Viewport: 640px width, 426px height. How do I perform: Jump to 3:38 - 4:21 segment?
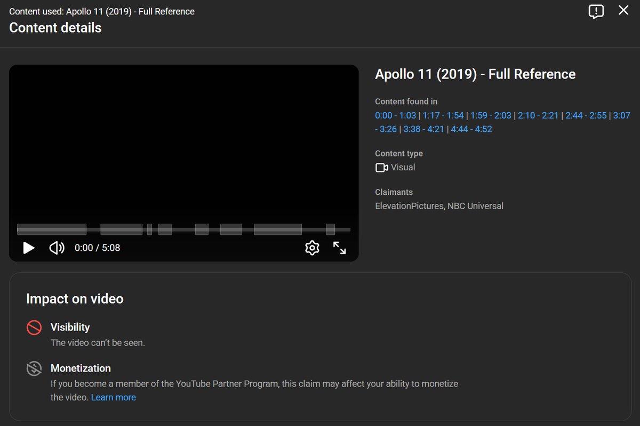(x=424, y=129)
